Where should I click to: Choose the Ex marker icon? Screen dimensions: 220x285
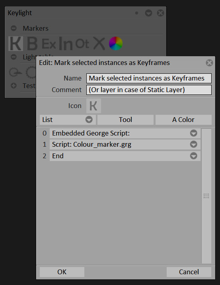click(x=49, y=44)
